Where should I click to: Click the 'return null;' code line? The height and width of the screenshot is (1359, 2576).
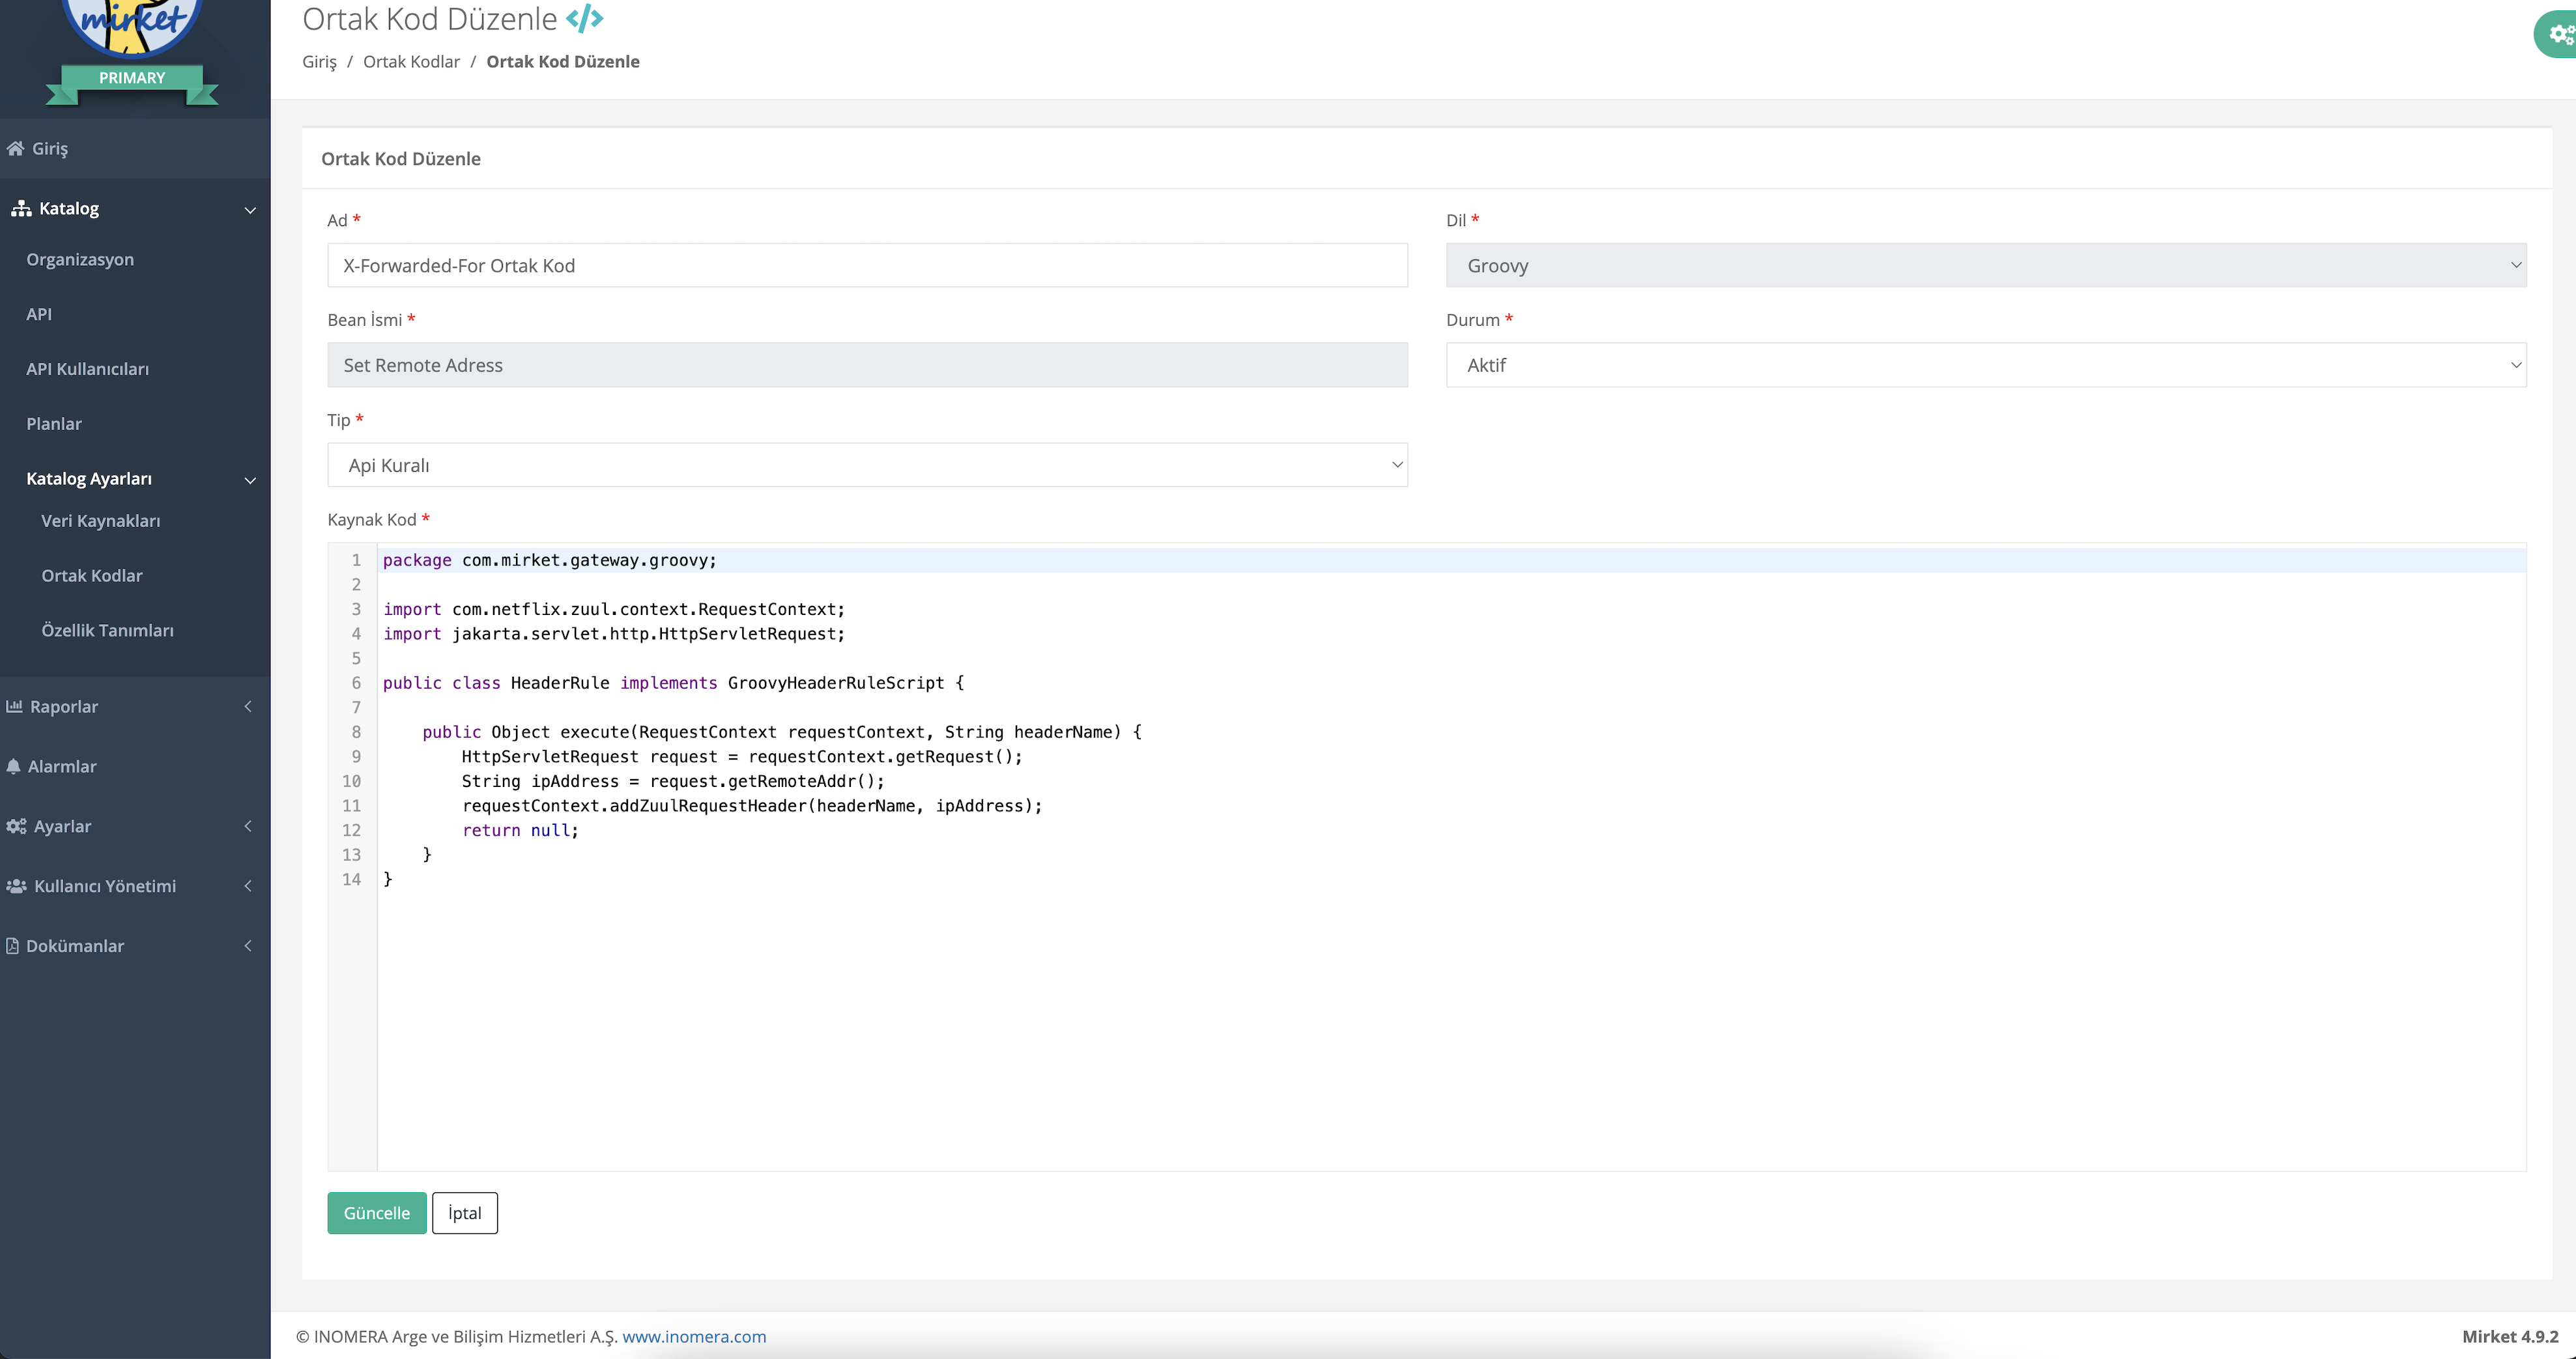(520, 830)
